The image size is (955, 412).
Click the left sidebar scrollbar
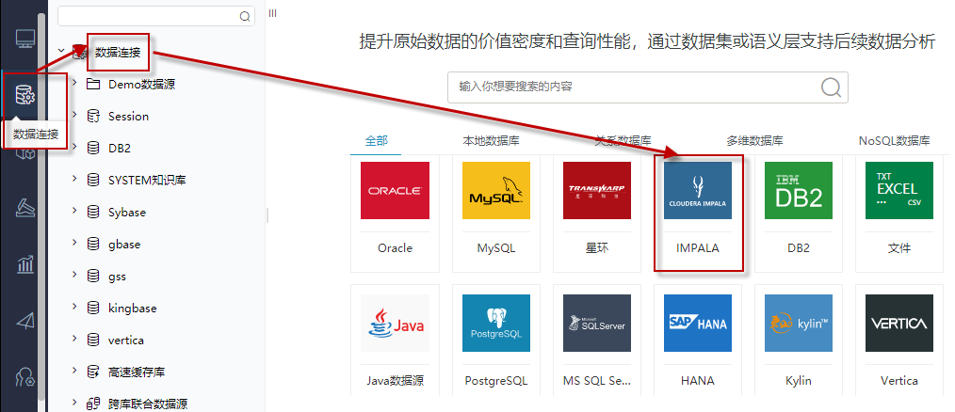(x=41, y=207)
